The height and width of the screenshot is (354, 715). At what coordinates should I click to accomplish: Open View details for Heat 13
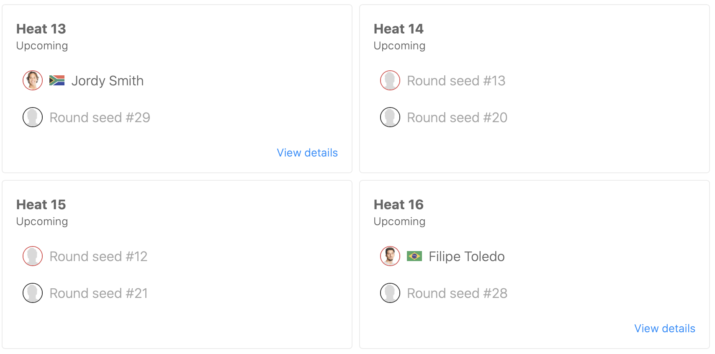pos(307,153)
